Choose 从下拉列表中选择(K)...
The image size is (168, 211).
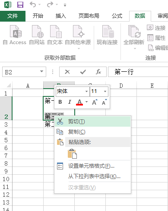(x=93, y=176)
